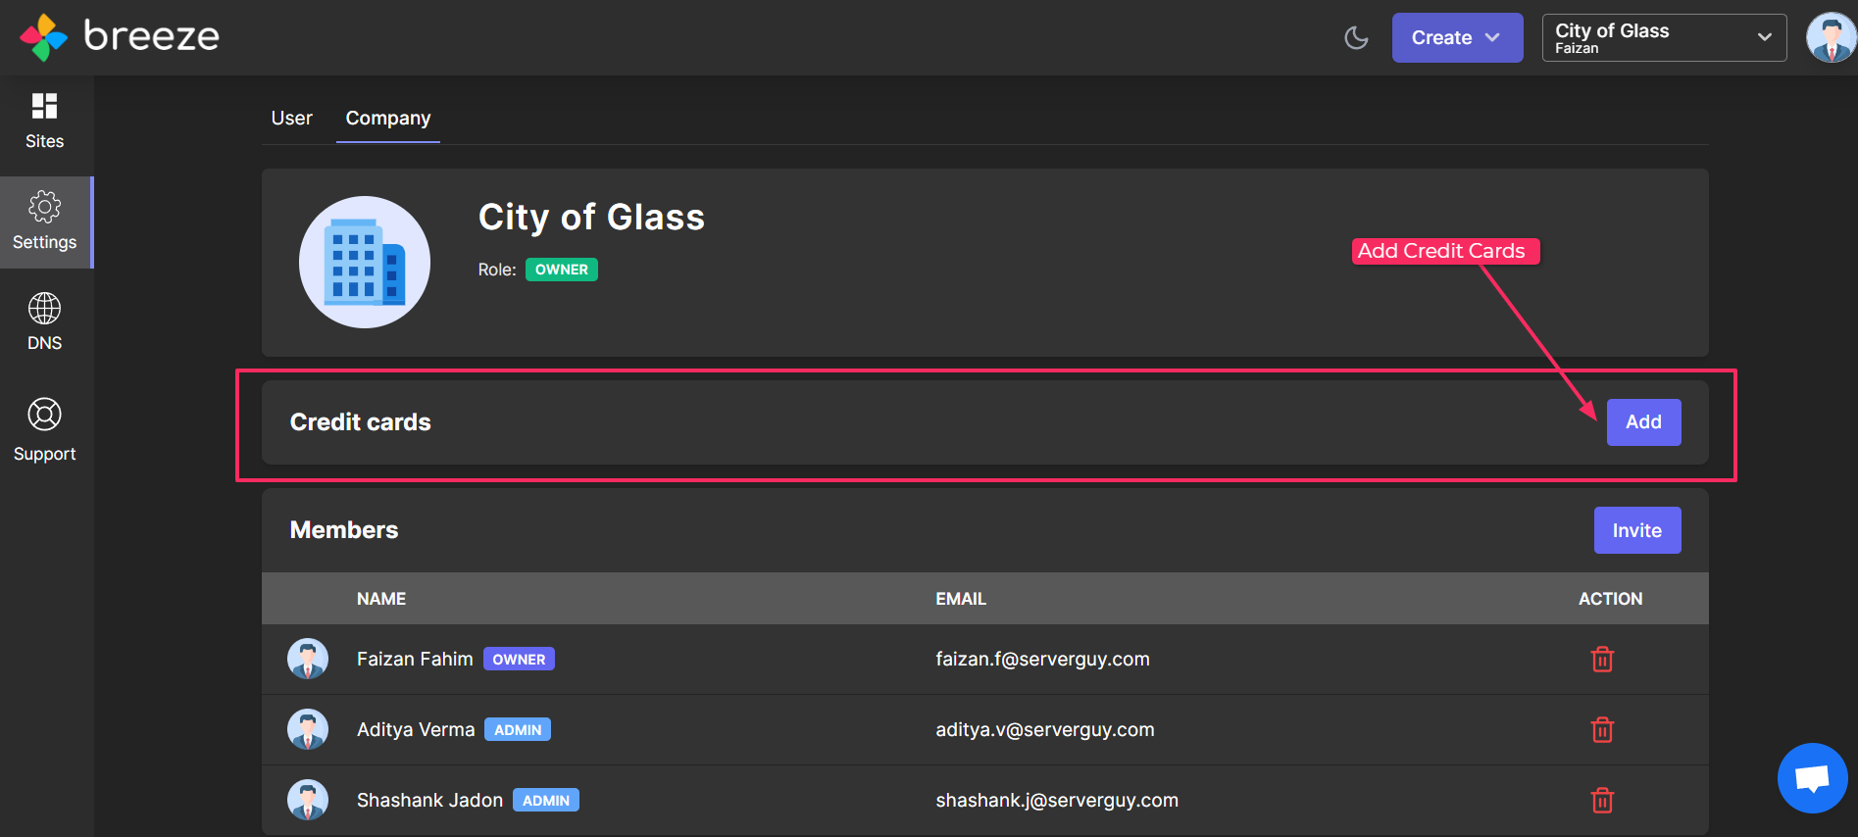Click the Credit cards heading
The height and width of the screenshot is (837, 1858).
tap(361, 422)
